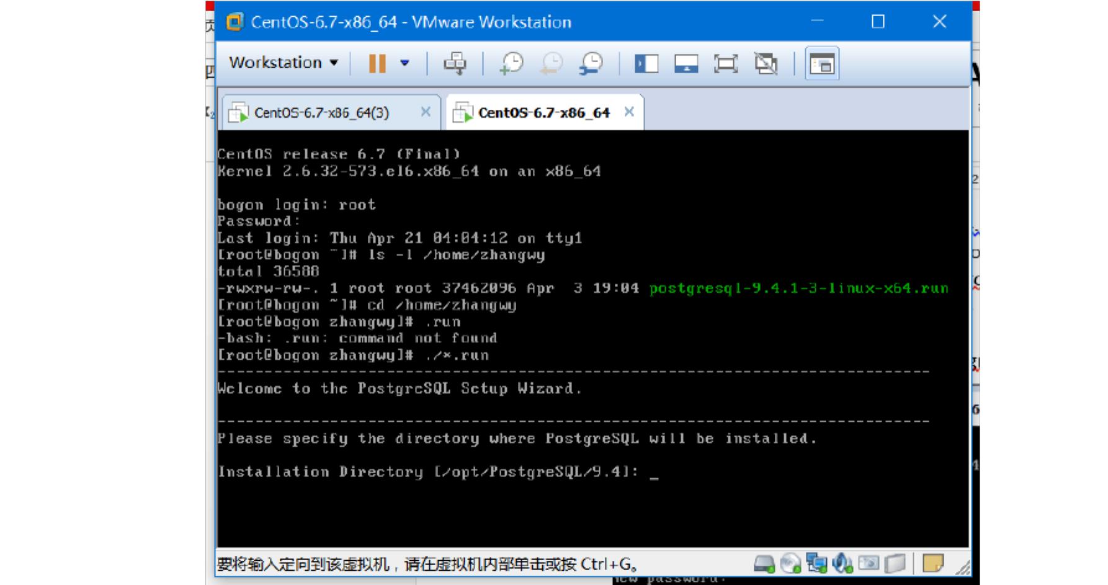Click the Installation Directory prompt cursor
The height and width of the screenshot is (585, 1108).
(x=654, y=478)
